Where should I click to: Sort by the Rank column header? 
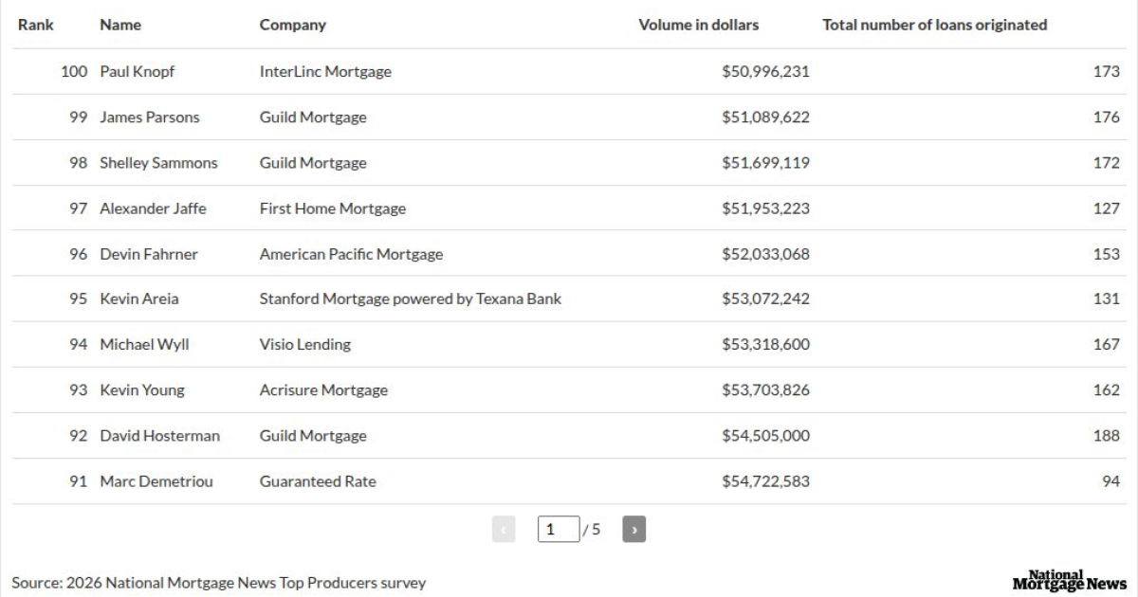point(36,25)
